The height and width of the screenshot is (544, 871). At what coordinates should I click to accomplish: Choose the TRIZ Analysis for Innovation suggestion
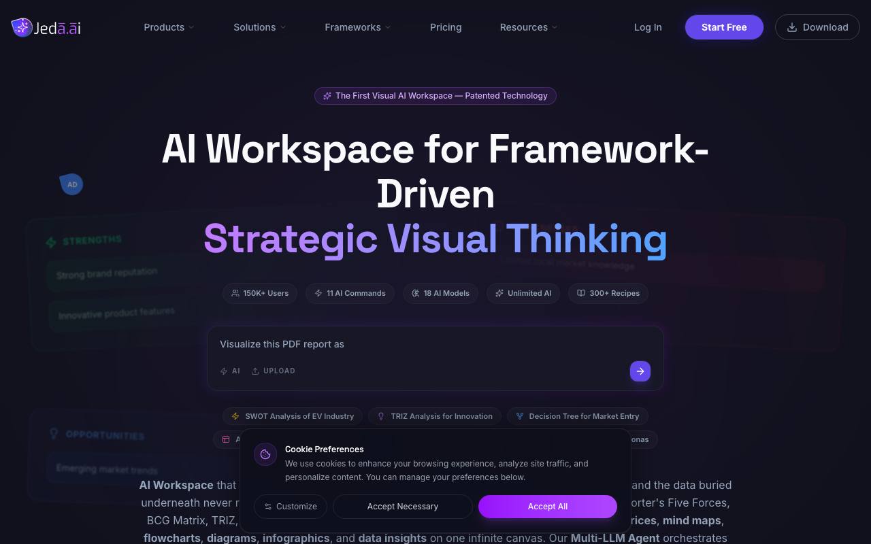(435, 416)
